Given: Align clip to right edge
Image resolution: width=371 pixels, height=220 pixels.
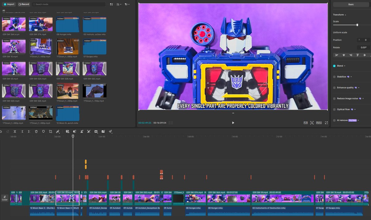Looking at the screenshot, I should 351,55.
